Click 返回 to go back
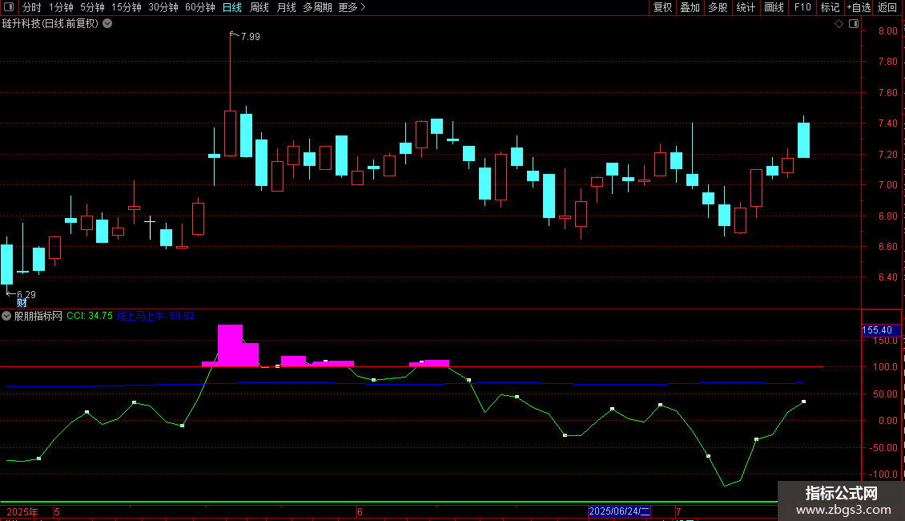The image size is (905, 521). pyautogui.click(x=887, y=7)
